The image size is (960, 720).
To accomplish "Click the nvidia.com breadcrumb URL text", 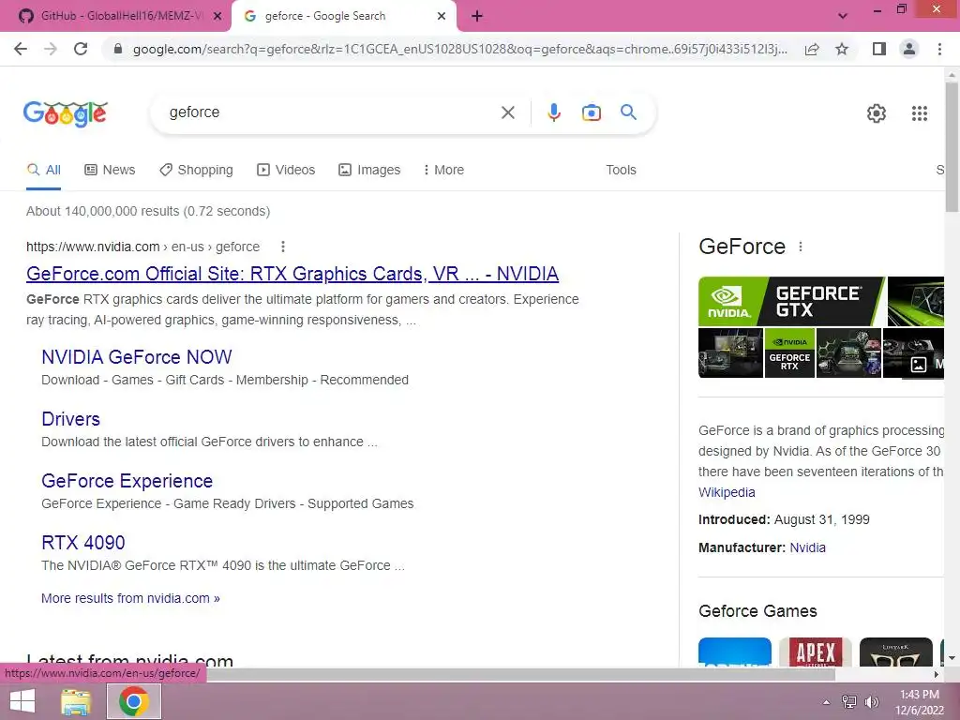I will (142, 247).
